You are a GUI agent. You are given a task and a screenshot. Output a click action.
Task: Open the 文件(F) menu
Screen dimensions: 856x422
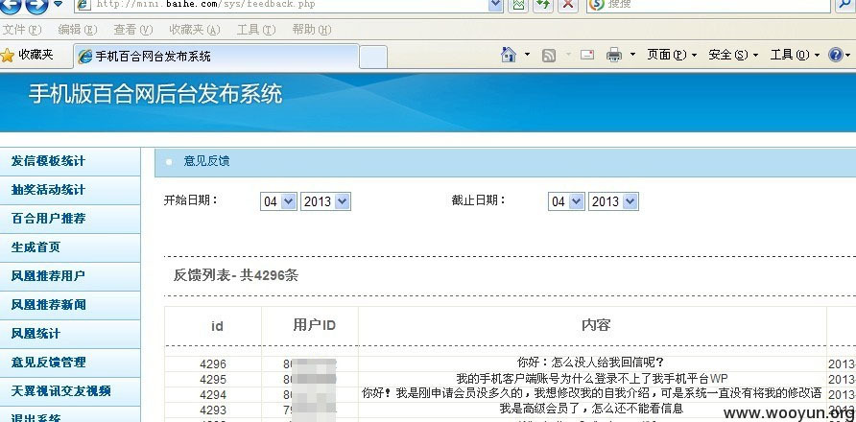coord(22,30)
